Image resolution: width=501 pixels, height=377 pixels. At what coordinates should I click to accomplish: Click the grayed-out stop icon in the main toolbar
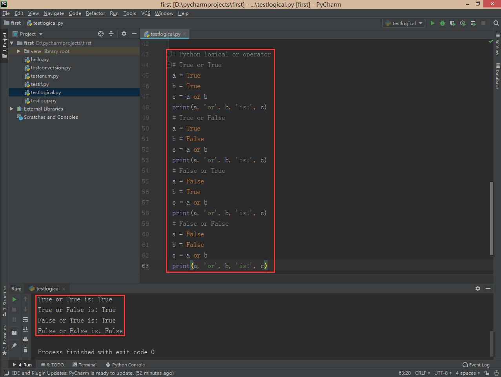coord(483,23)
